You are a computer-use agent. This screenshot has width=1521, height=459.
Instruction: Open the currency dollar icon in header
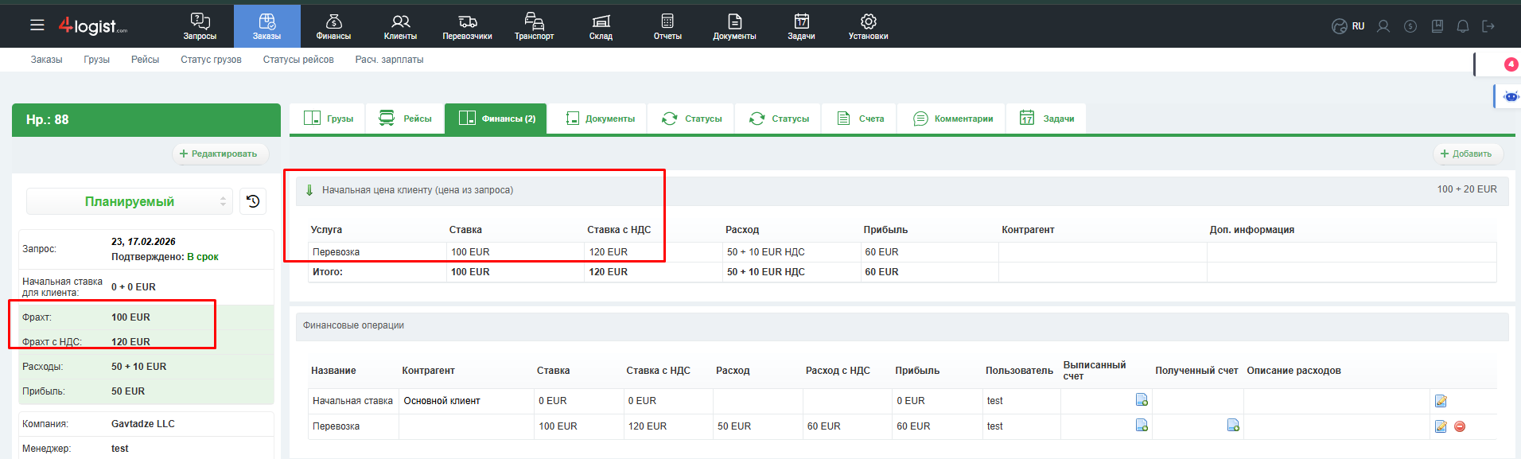coord(1410,26)
